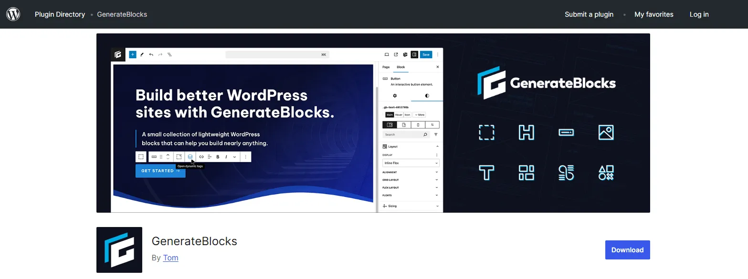Image resolution: width=748 pixels, height=279 pixels.
Task: Click the drag handle dots icon
Action: [161, 156]
